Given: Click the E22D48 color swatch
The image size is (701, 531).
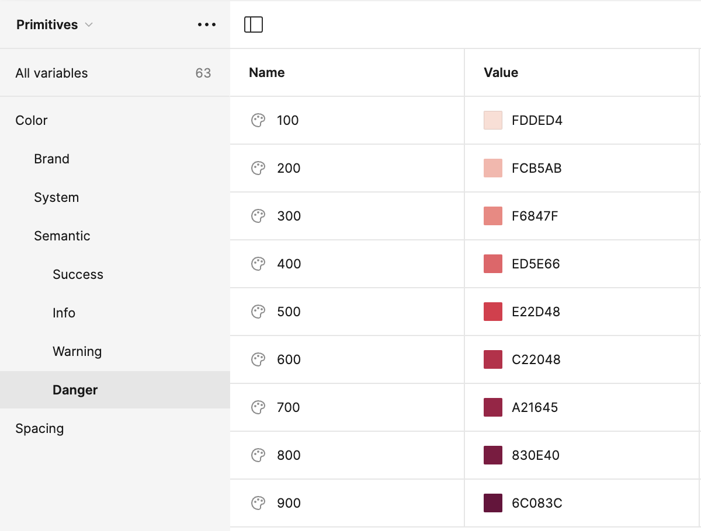Looking at the screenshot, I should tap(493, 312).
